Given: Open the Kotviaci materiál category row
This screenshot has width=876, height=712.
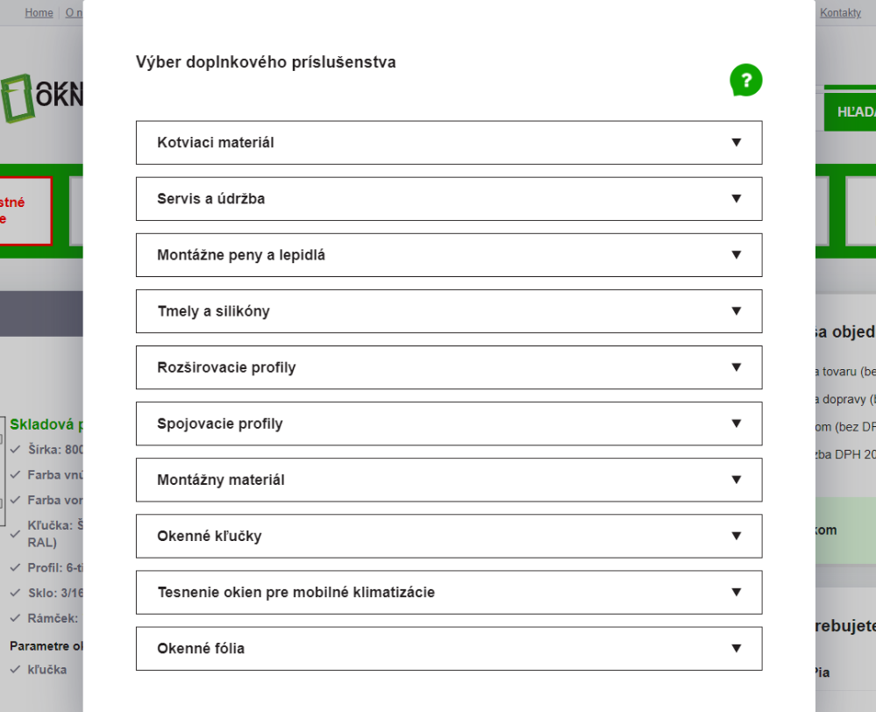Looking at the screenshot, I should 448,142.
